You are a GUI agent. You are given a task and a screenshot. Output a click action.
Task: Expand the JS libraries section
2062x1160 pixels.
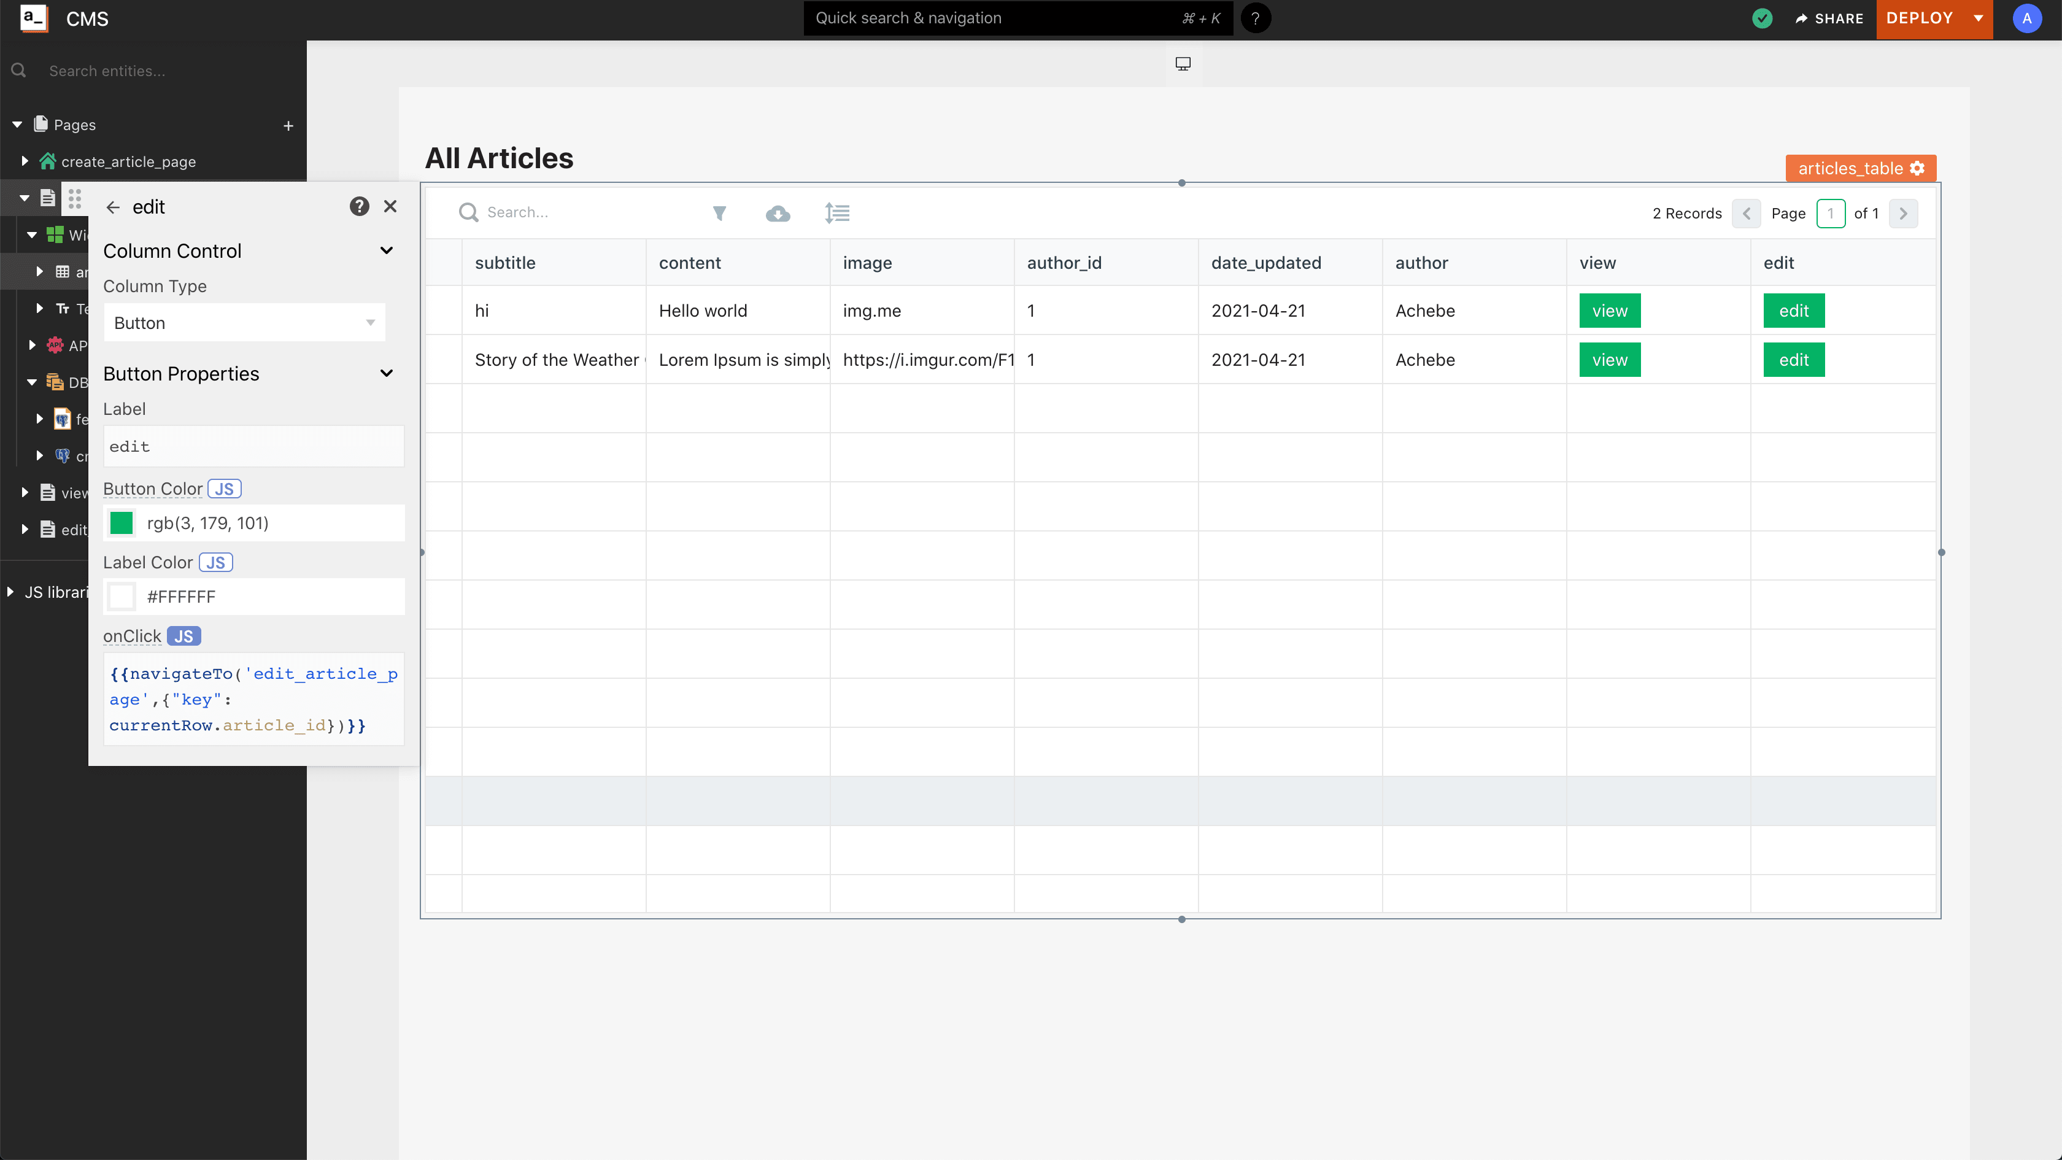click(x=10, y=592)
